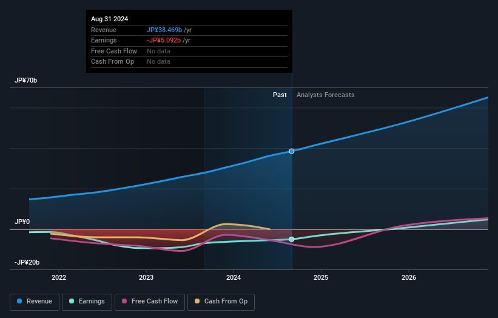Click the Free Cash Flow row label in tooltip

[x=114, y=51]
